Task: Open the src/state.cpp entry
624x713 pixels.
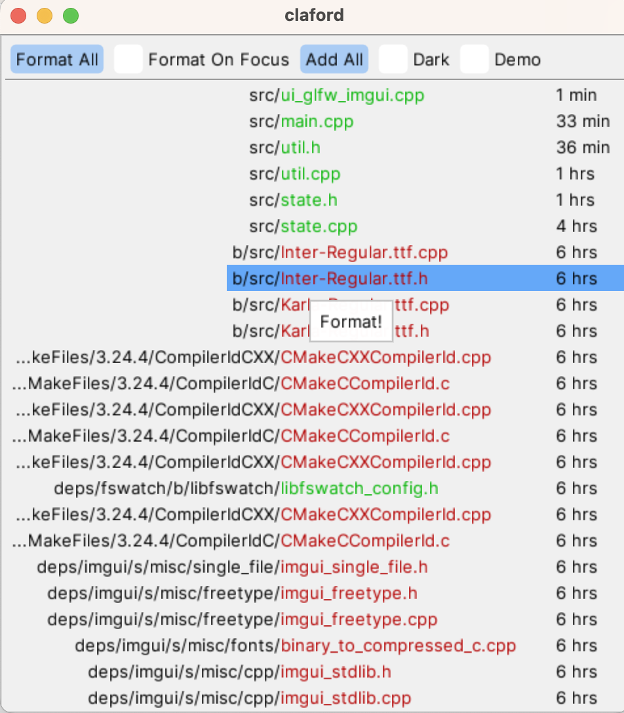Action: [302, 226]
